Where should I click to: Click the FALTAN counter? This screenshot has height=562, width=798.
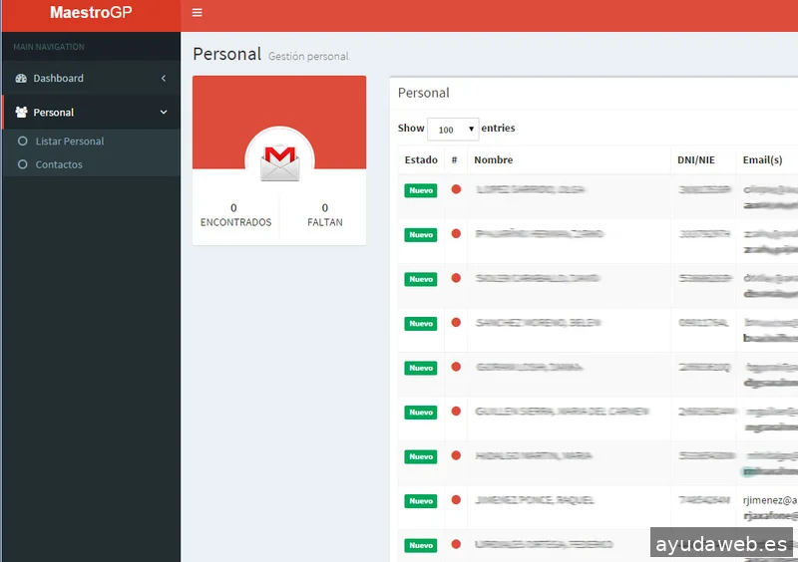coord(324,215)
